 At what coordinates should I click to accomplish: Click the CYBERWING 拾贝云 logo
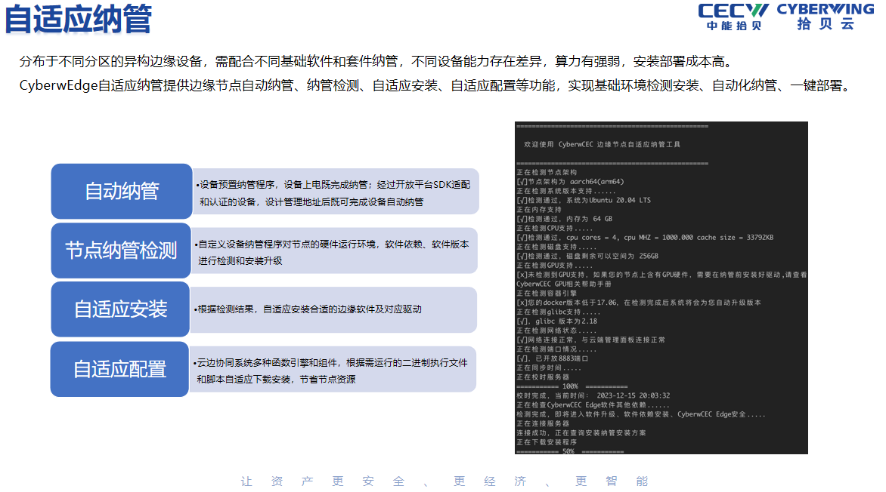825,17
